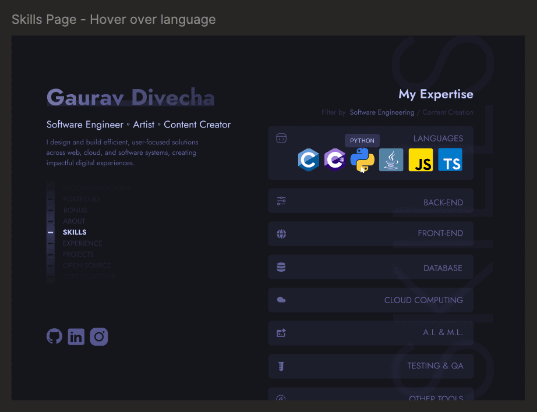Go to ABOUT in side navigation
This screenshot has height=412, width=537.
[74, 221]
